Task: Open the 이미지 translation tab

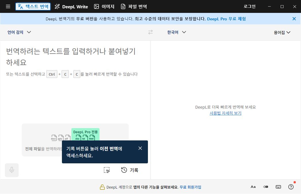Action: tap(104, 7)
